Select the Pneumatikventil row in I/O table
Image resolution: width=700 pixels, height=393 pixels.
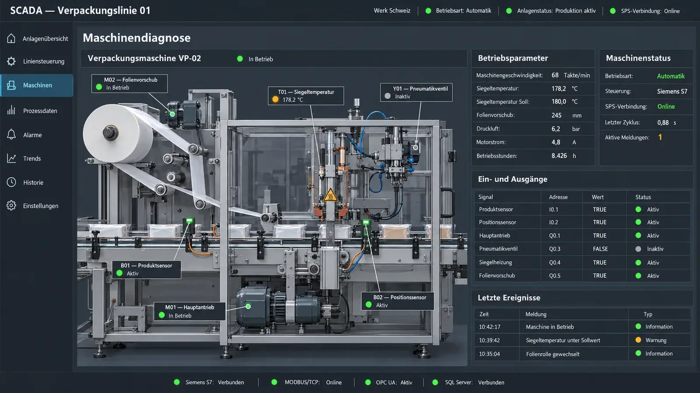pyautogui.click(x=582, y=249)
